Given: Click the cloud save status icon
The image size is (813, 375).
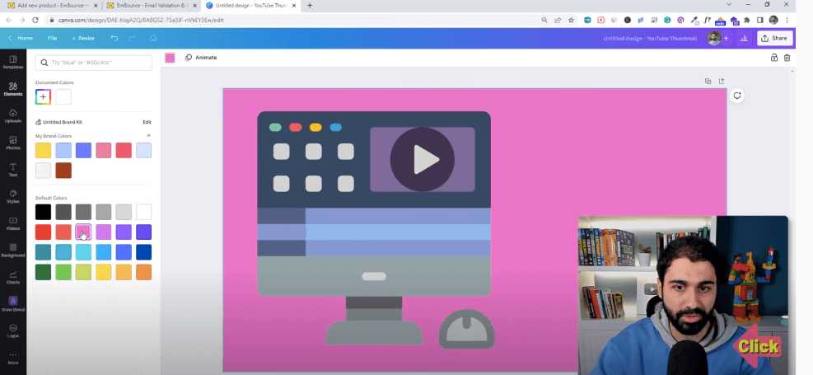Looking at the screenshot, I should coord(153,38).
